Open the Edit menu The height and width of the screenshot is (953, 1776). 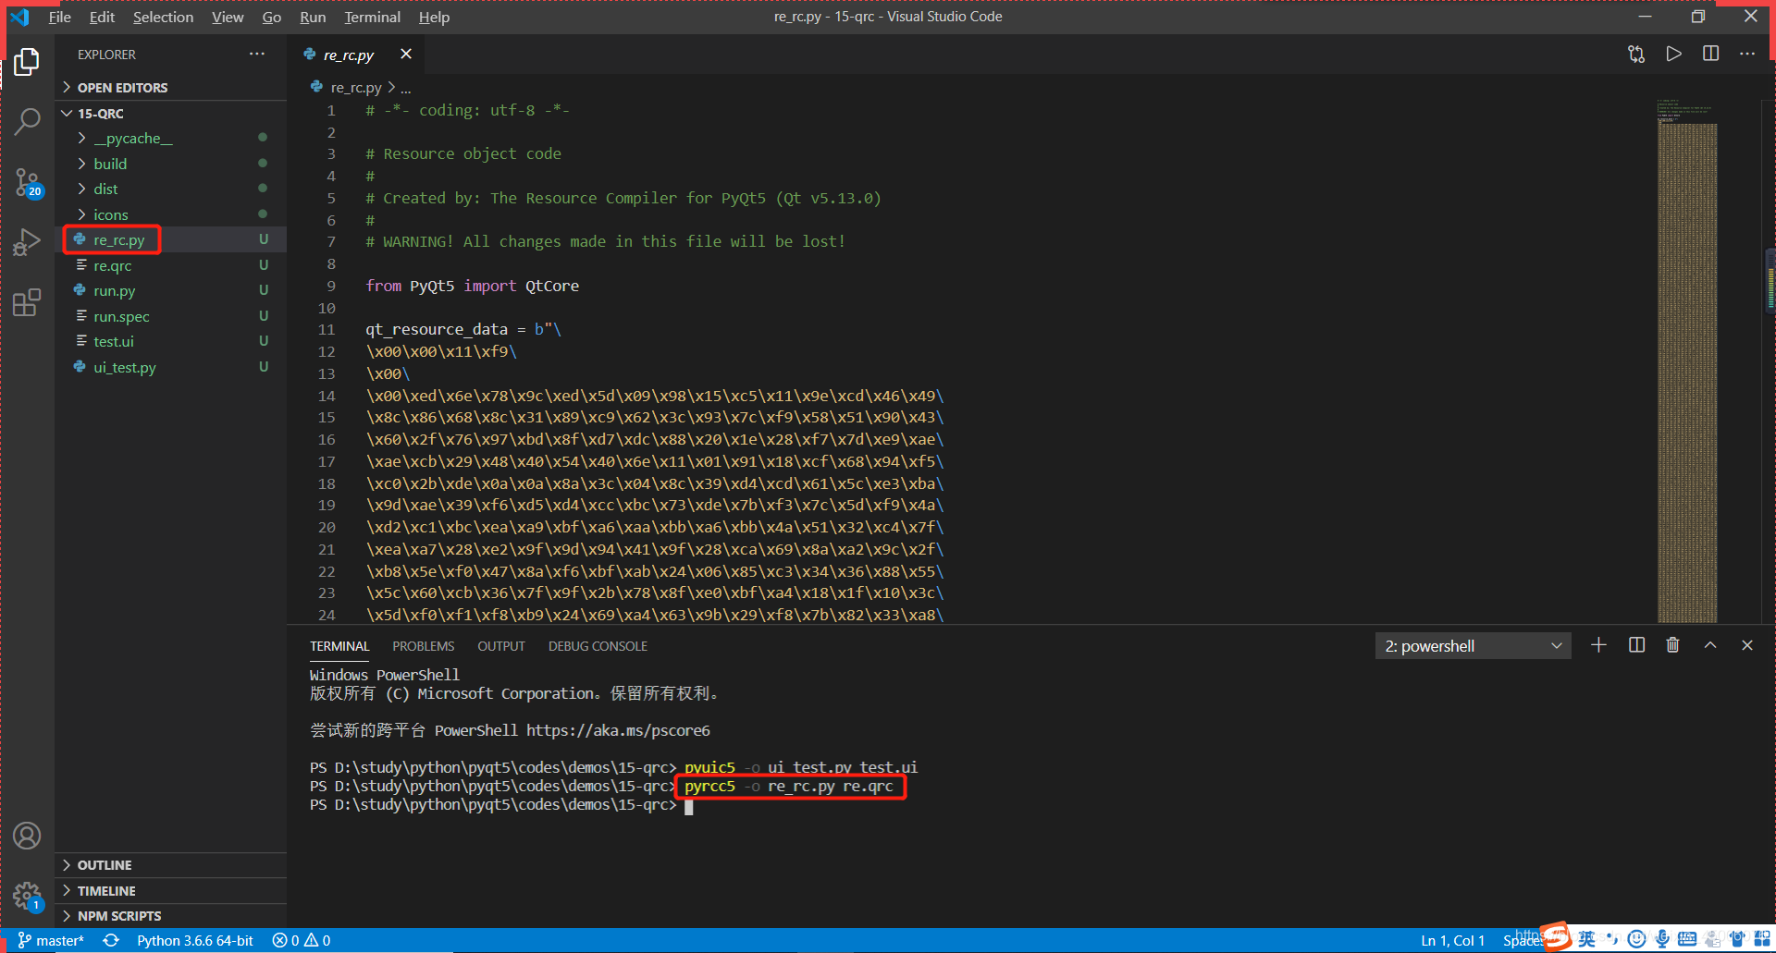[102, 17]
